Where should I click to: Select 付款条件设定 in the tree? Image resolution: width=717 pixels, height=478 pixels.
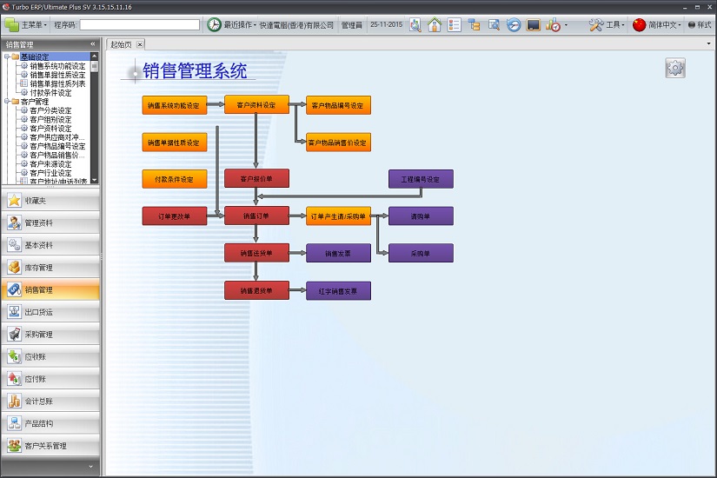coord(50,92)
